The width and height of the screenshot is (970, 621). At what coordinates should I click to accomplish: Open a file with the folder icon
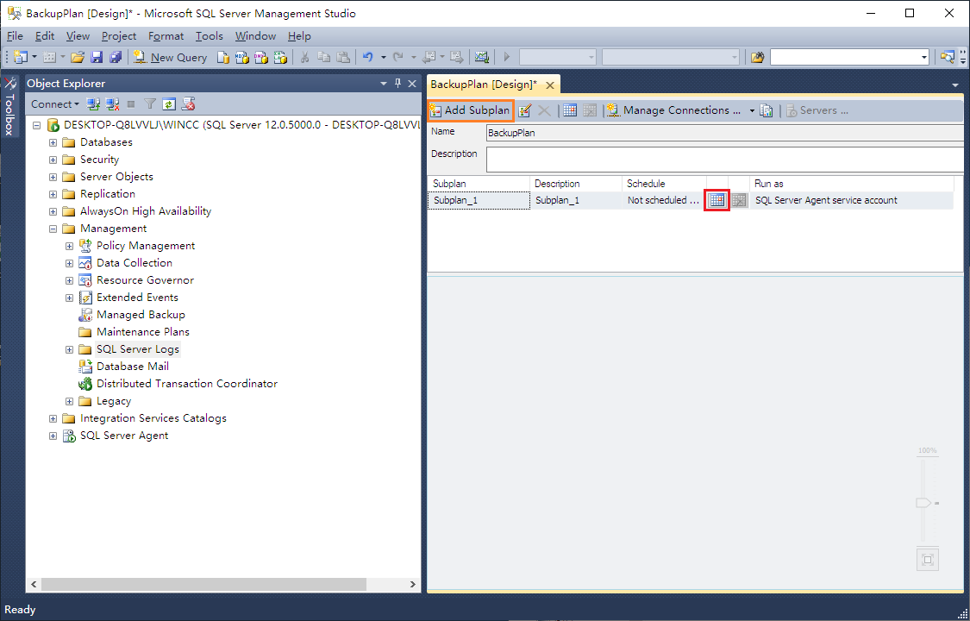(78, 58)
